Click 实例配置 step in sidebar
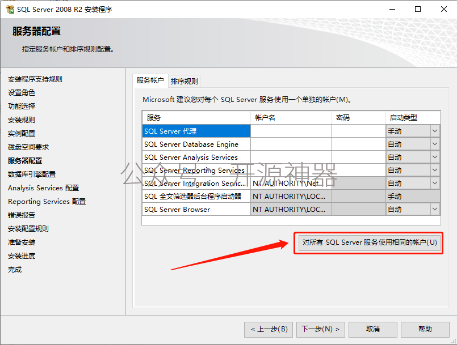The width and height of the screenshot is (457, 345). click(22, 134)
